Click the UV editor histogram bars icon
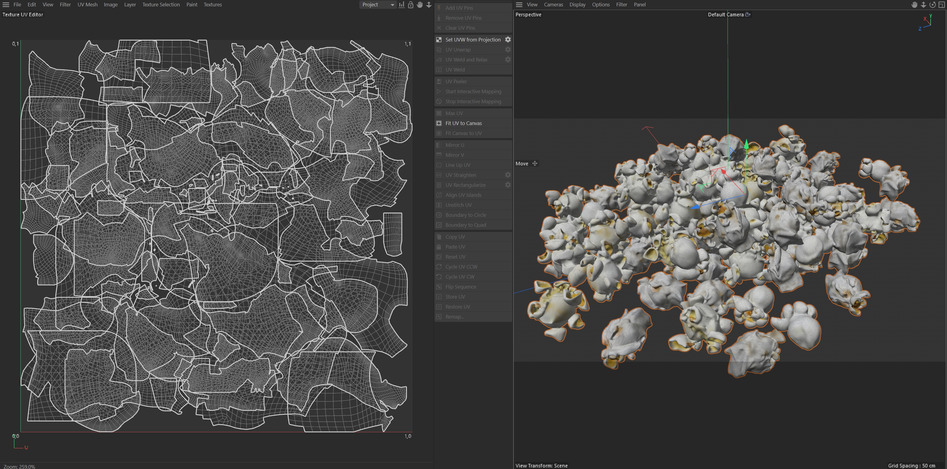The height and width of the screenshot is (469, 947). (x=401, y=5)
